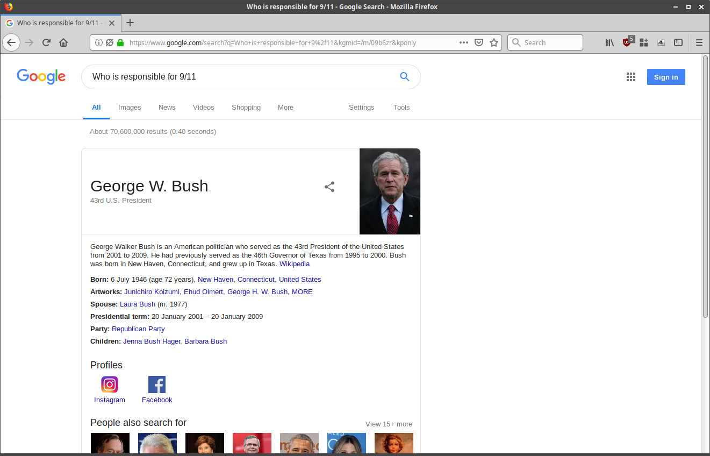The height and width of the screenshot is (456, 710).
Task: Open the Laura Bush spouse link
Action: (x=138, y=304)
